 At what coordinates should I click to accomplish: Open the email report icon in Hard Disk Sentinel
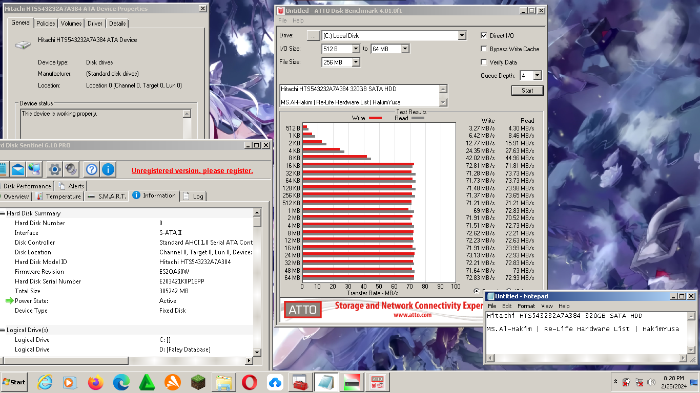pos(18,169)
